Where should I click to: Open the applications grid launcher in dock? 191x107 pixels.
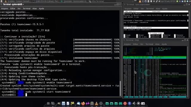[x=48, y=103]
